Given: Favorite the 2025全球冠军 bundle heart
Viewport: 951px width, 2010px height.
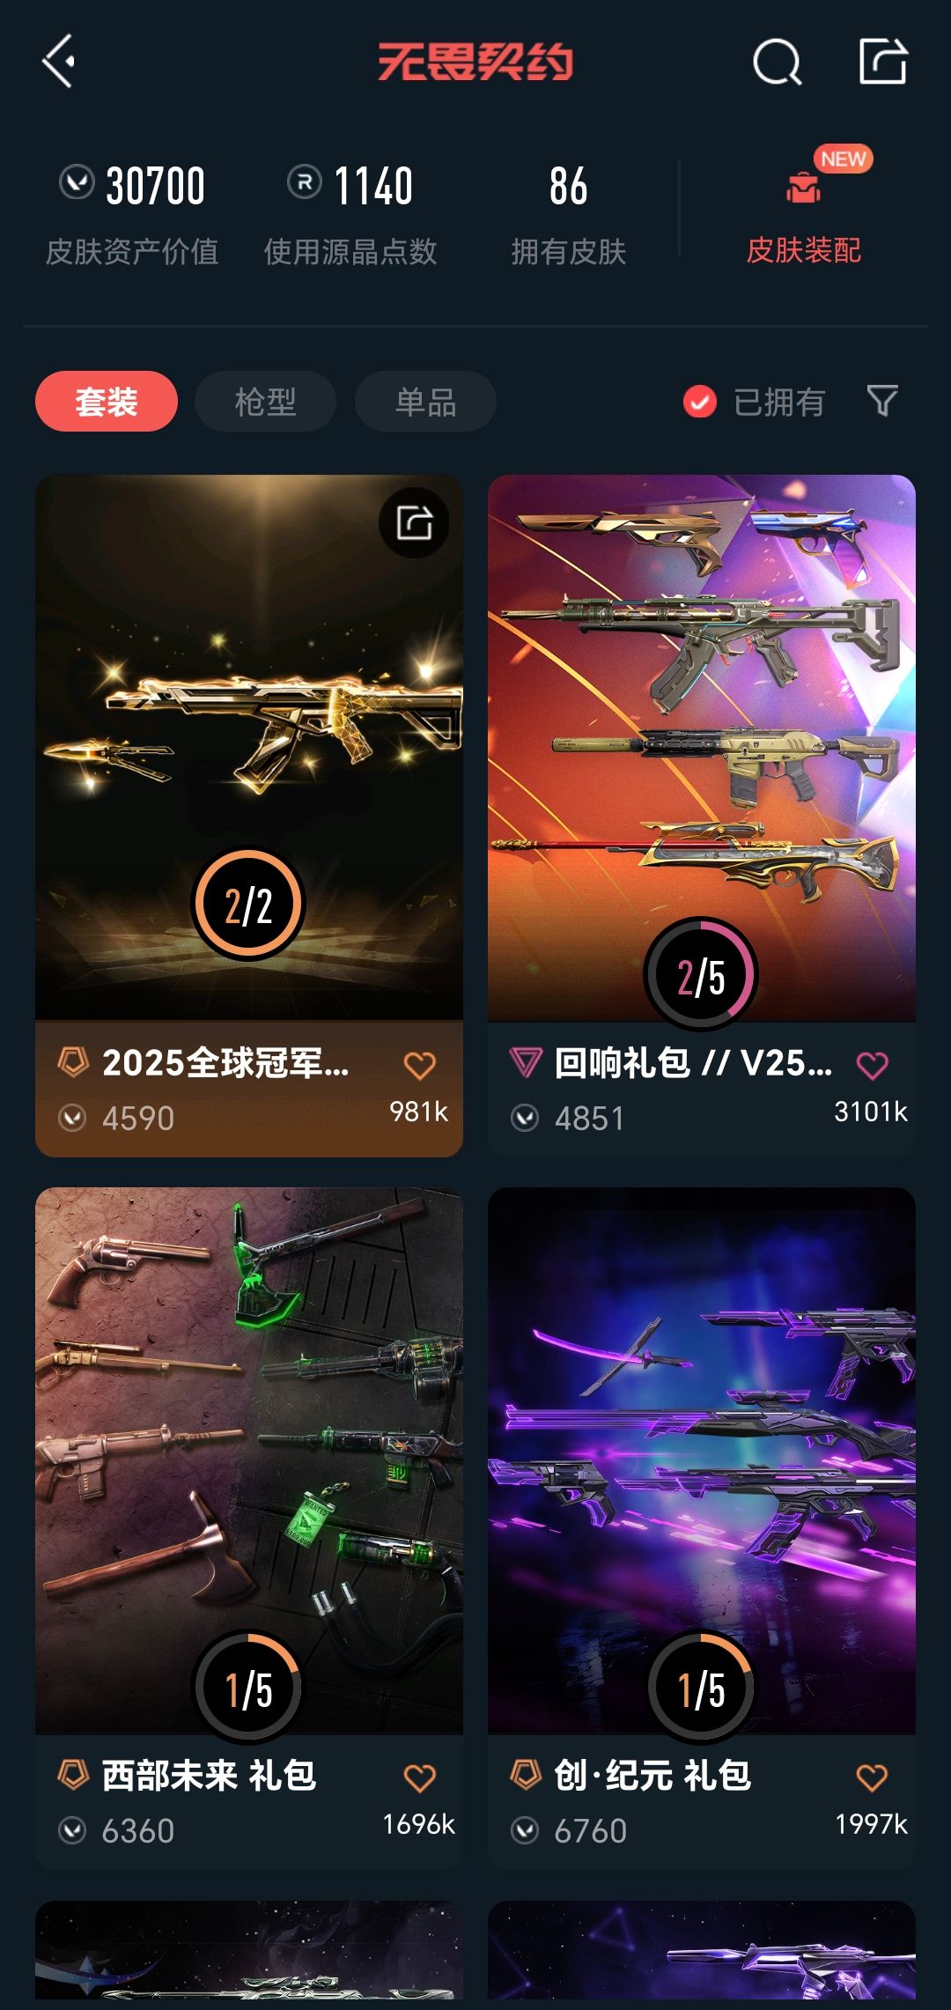Looking at the screenshot, I should coord(420,1065).
